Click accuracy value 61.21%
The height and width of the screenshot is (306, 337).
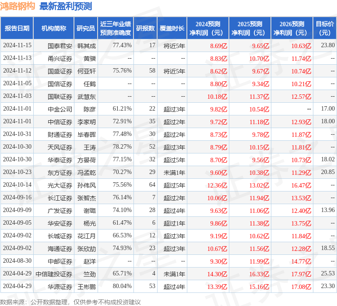[x=122, y=108]
